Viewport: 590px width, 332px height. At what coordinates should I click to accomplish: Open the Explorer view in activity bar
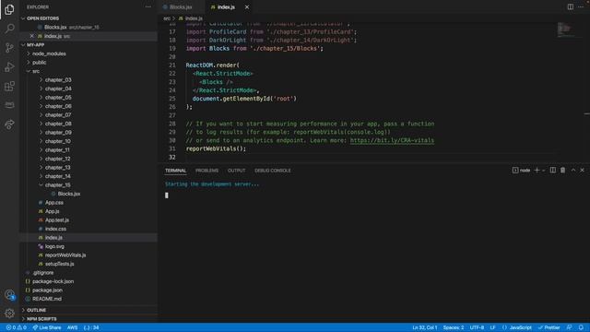[x=9, y=9]
